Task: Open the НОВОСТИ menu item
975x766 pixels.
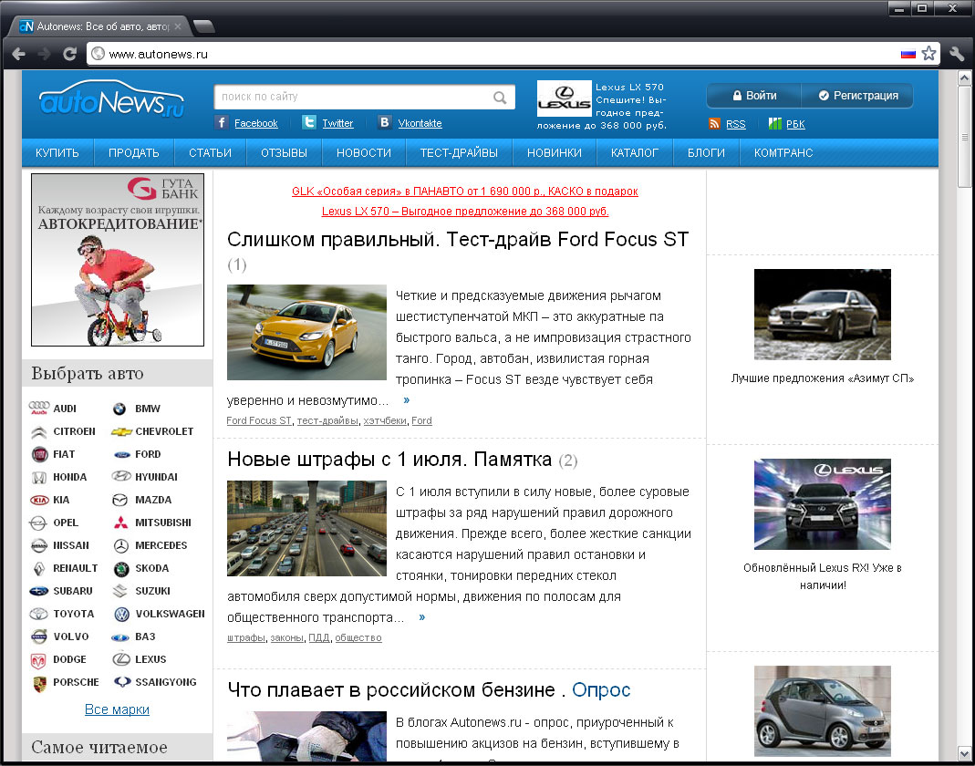Action: tap(363, 152)
